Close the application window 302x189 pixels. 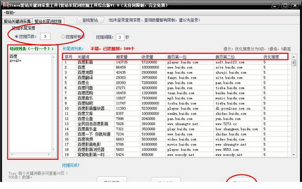point(295,6)
